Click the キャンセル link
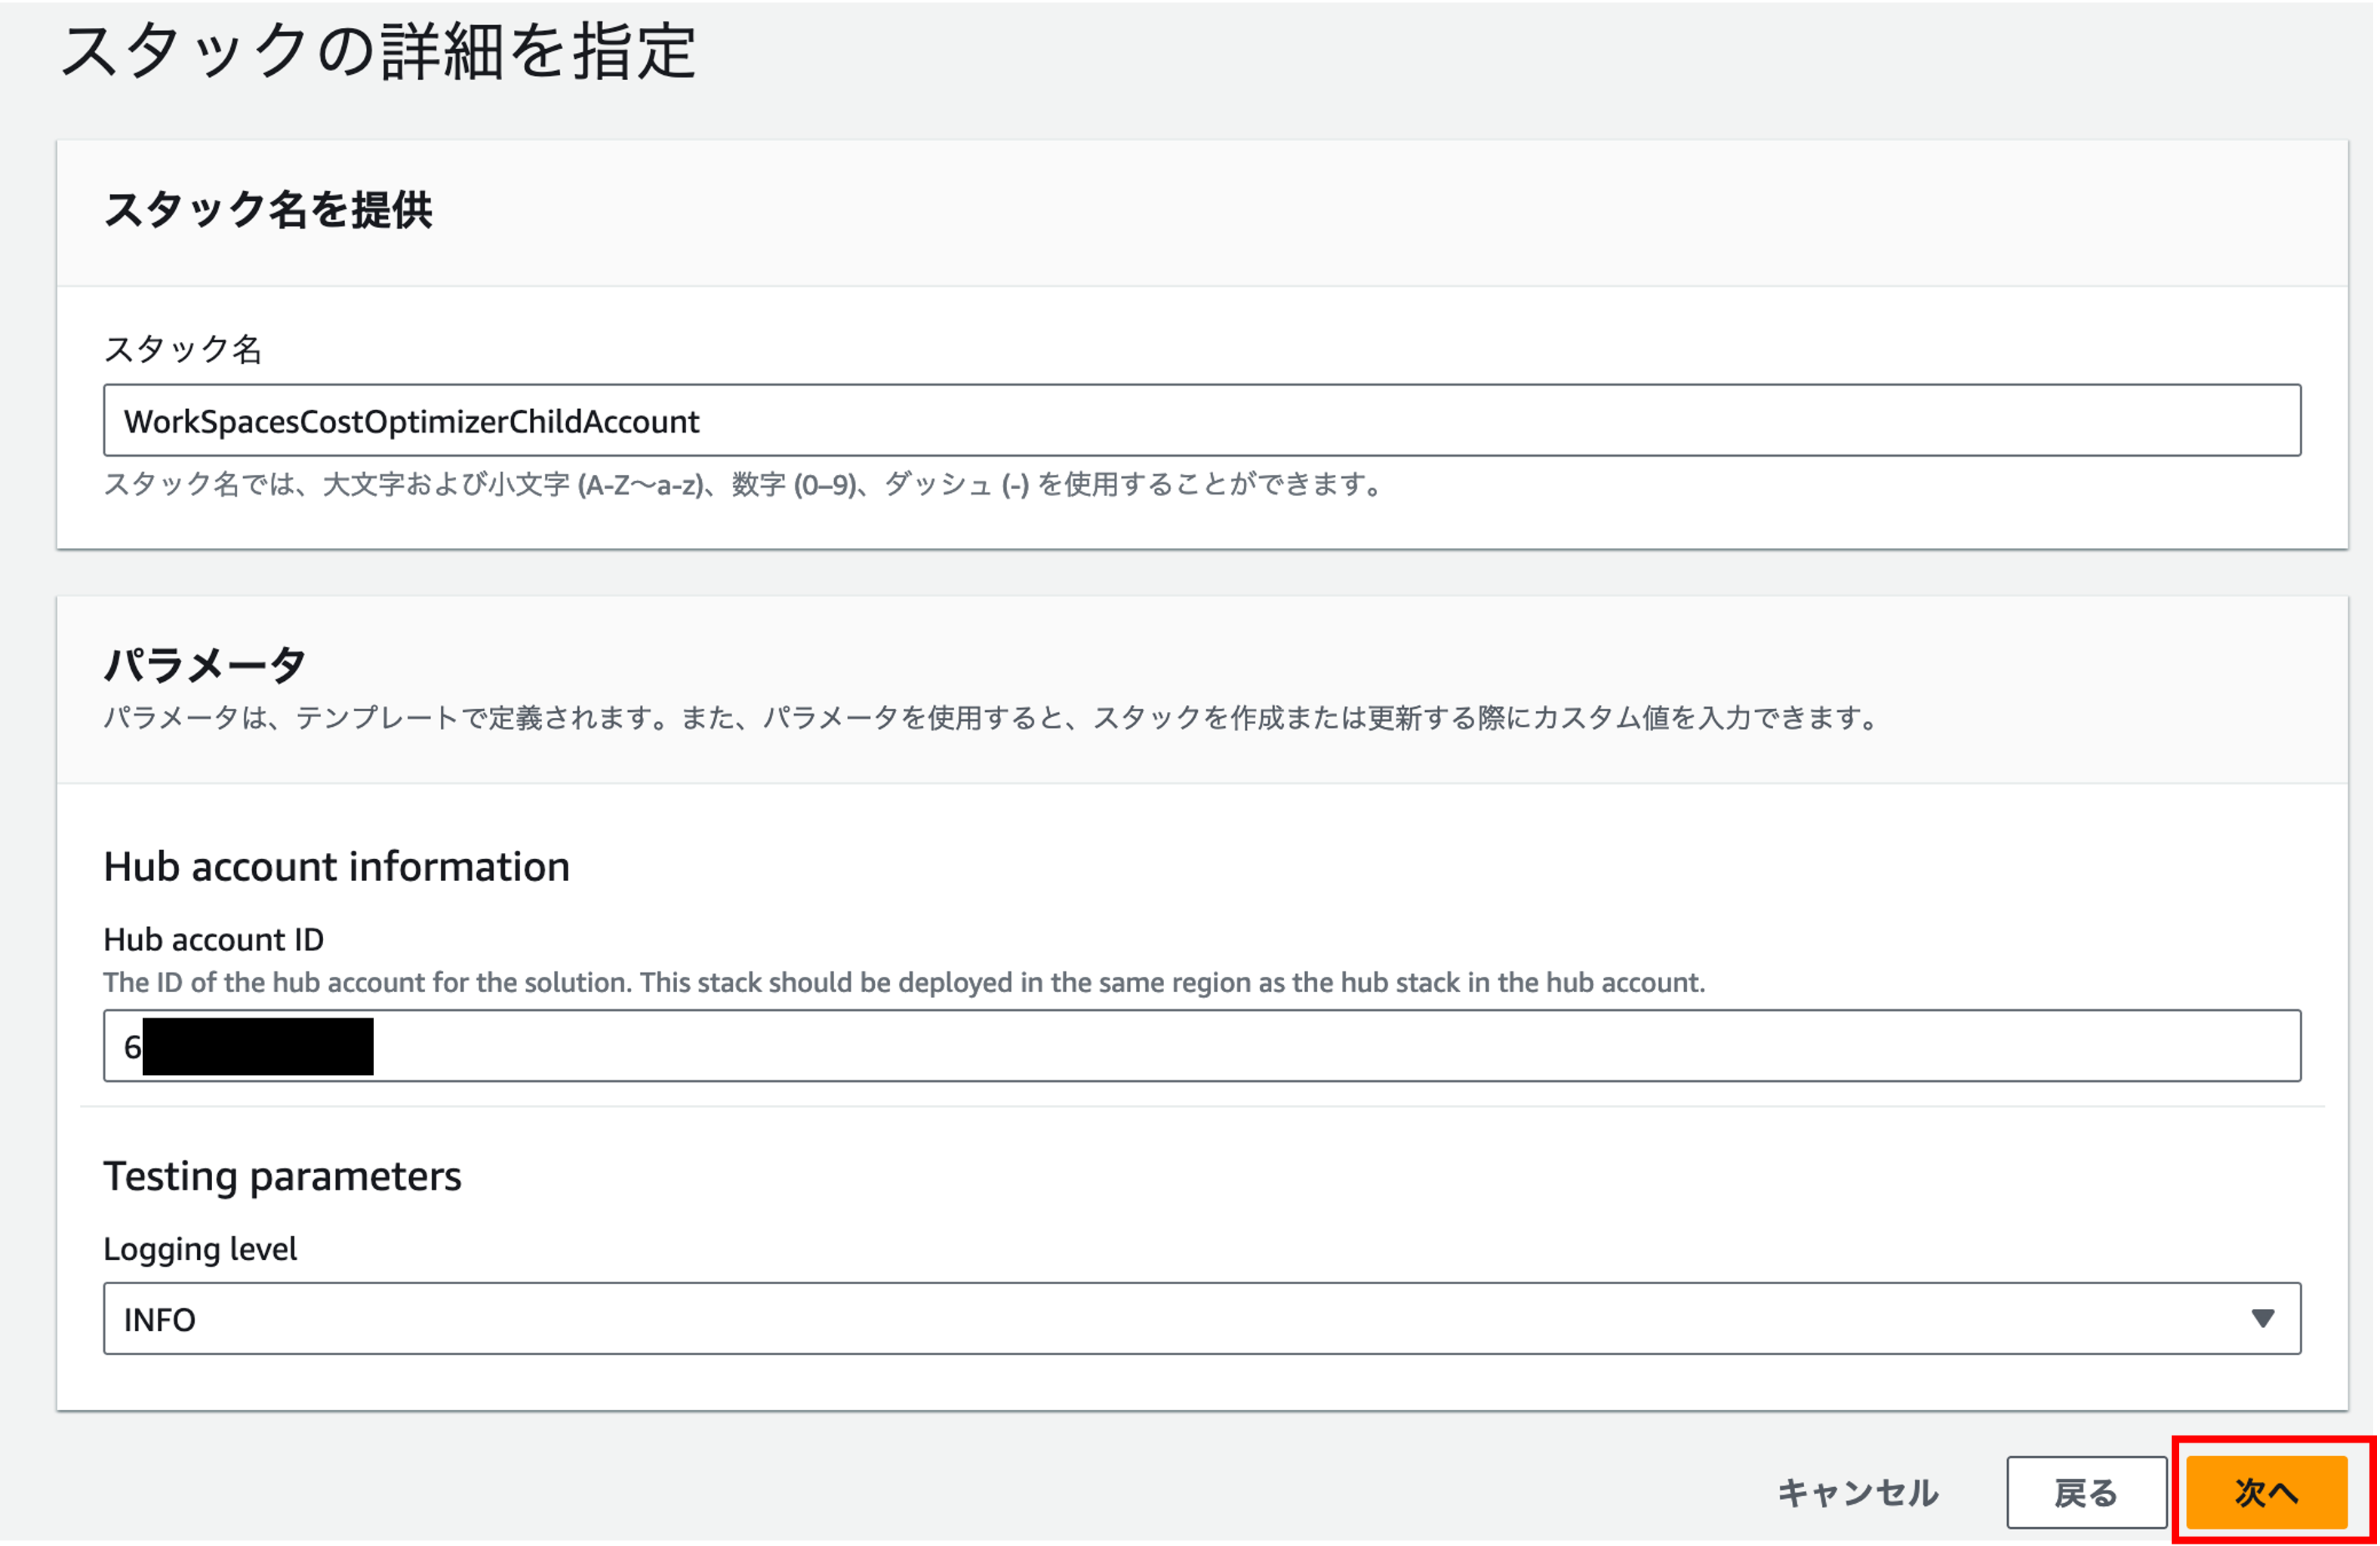 (1857, 1492)
